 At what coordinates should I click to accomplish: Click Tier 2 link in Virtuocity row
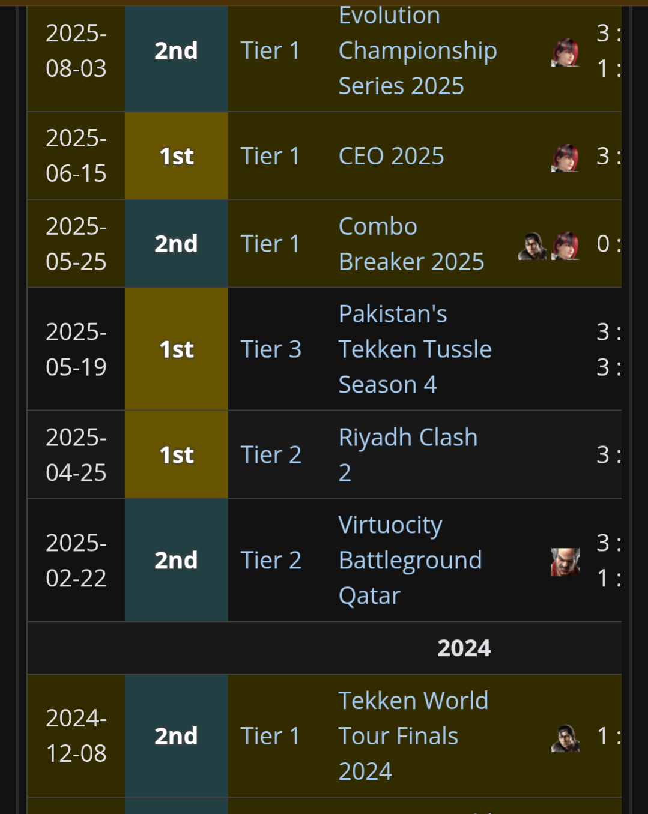pyautogui.click(x=271, y=561)
